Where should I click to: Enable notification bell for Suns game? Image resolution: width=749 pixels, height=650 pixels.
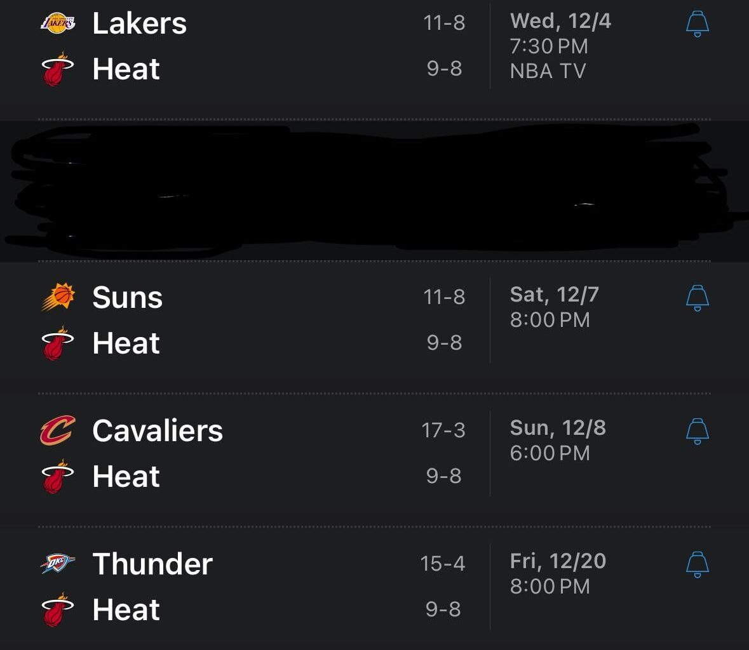(x=697, y=298)
